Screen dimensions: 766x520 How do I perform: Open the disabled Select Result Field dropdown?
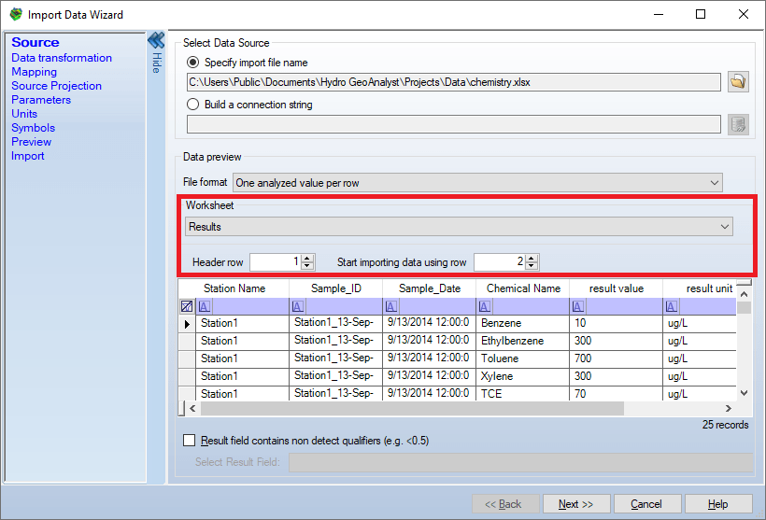pyautogui.click(x=520, y=462)
